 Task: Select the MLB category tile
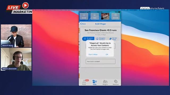105,16
